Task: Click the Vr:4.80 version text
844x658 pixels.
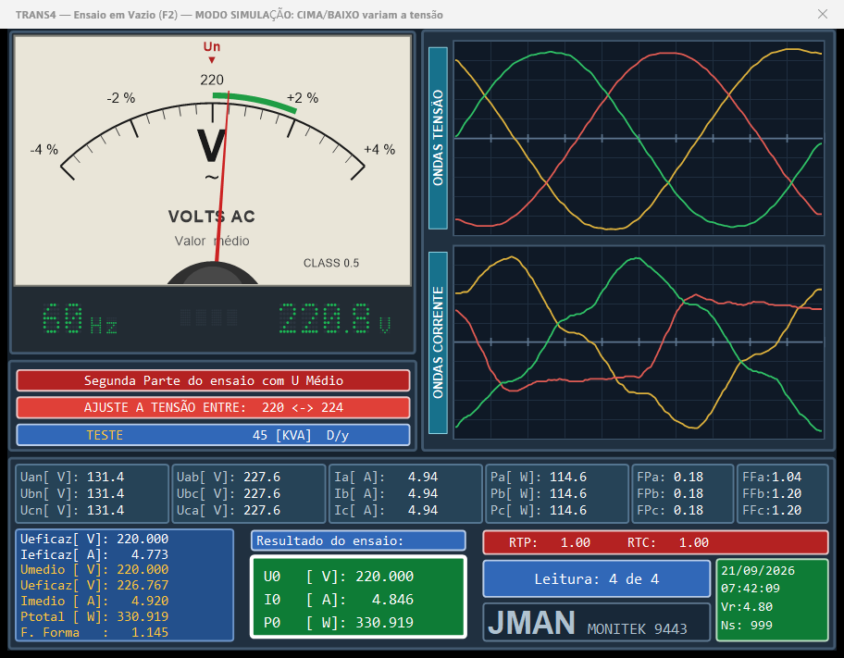Action: coord(747,607)
